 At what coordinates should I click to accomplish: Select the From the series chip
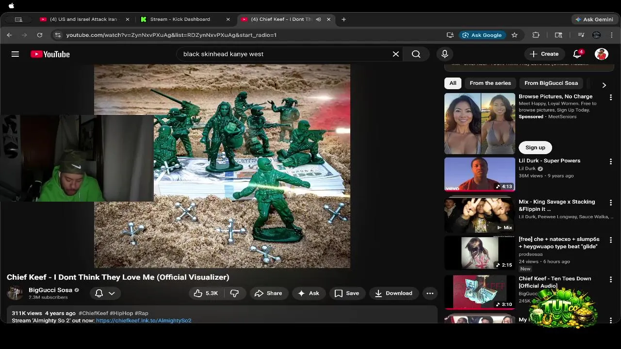tap(490, 83)
